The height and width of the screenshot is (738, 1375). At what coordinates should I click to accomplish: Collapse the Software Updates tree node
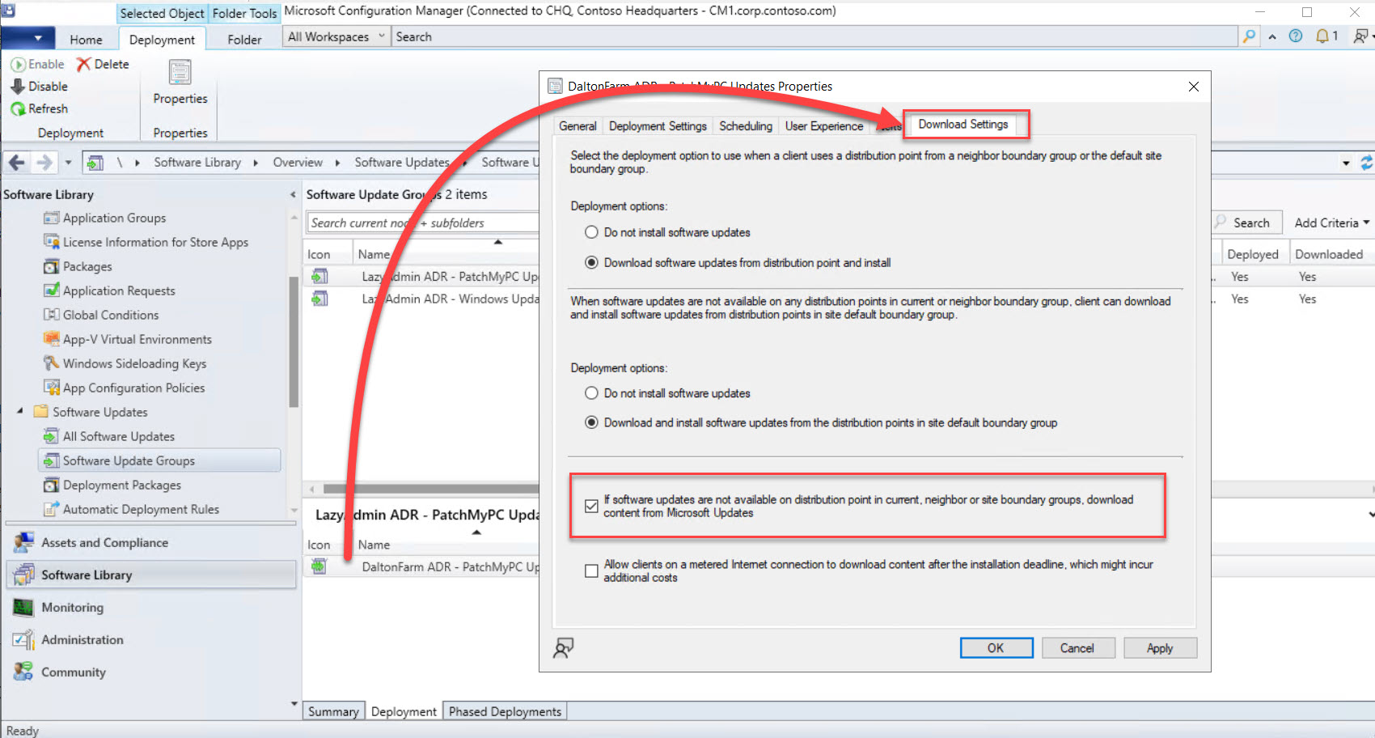tap(20, 411)
